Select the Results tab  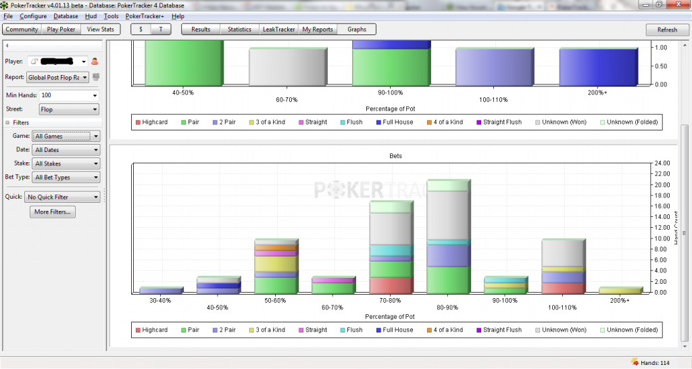coord(201,29)
